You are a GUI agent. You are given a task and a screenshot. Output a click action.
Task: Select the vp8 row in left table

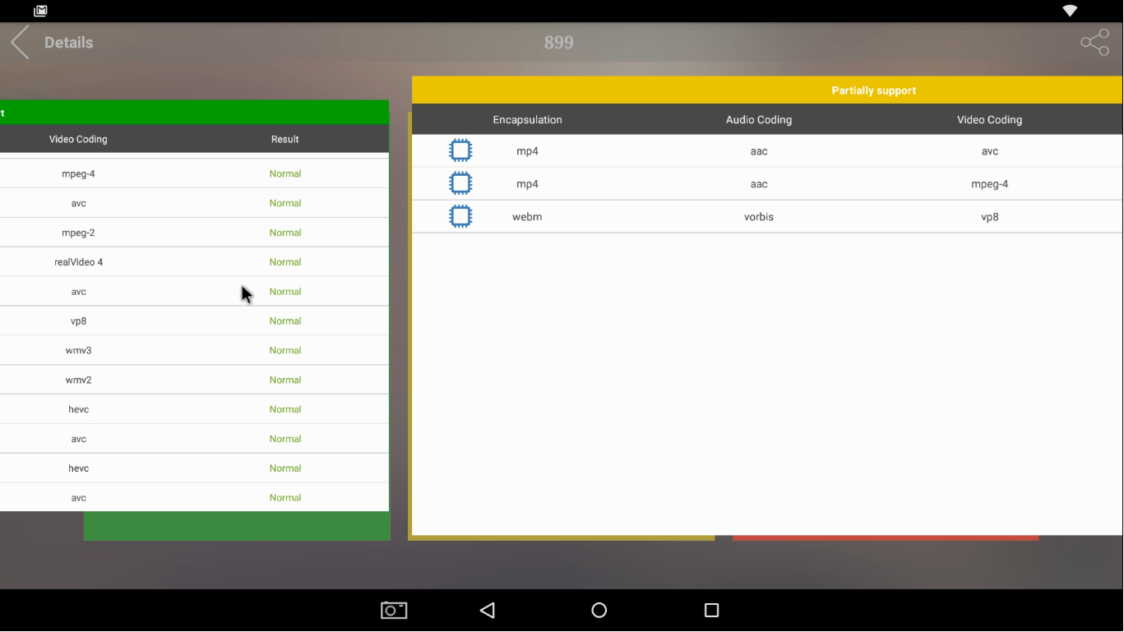click(194, 321)
